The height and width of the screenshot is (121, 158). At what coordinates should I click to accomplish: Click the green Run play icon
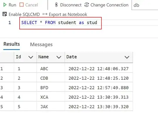[5, 5]
